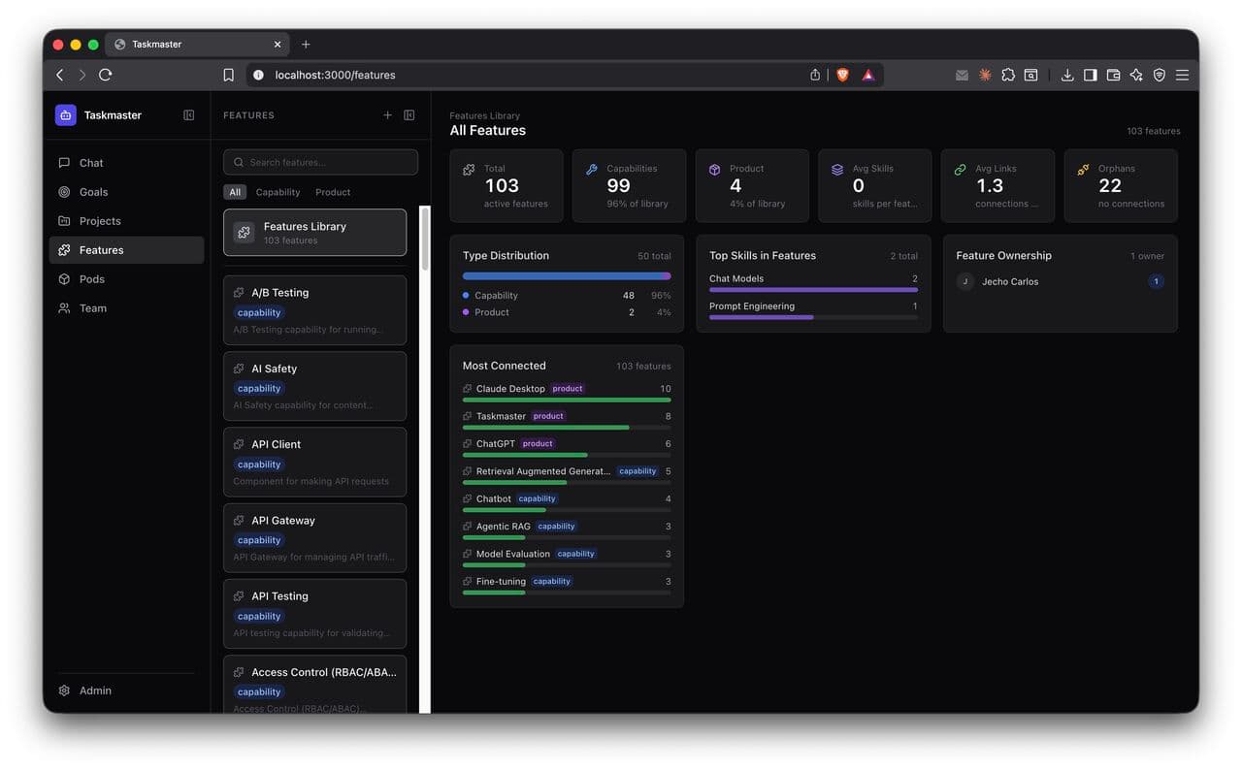Viewport: 1242px width, 770px height.
Task: Switch to the Capability filter tab
Action: [x=278, y=191]
